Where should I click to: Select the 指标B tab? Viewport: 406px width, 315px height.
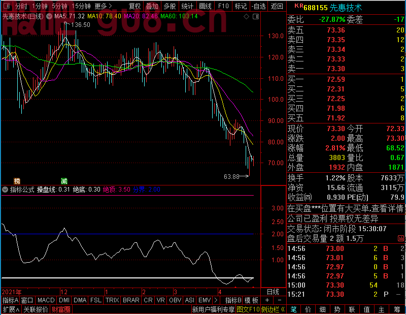point(233,300)
